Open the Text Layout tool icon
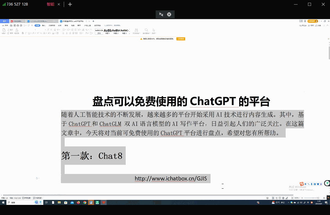Screen dimensions: 330x215 [x=136, y=30]
